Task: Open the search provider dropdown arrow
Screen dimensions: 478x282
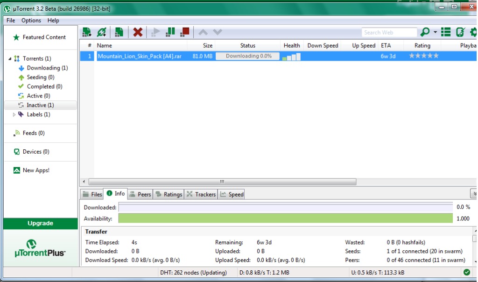Action: coord(435,32)
